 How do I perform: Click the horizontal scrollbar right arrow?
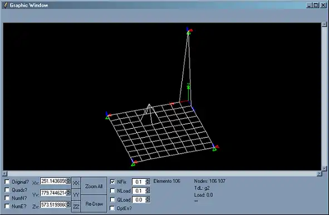pyautogui.click(x=319, y=173)
